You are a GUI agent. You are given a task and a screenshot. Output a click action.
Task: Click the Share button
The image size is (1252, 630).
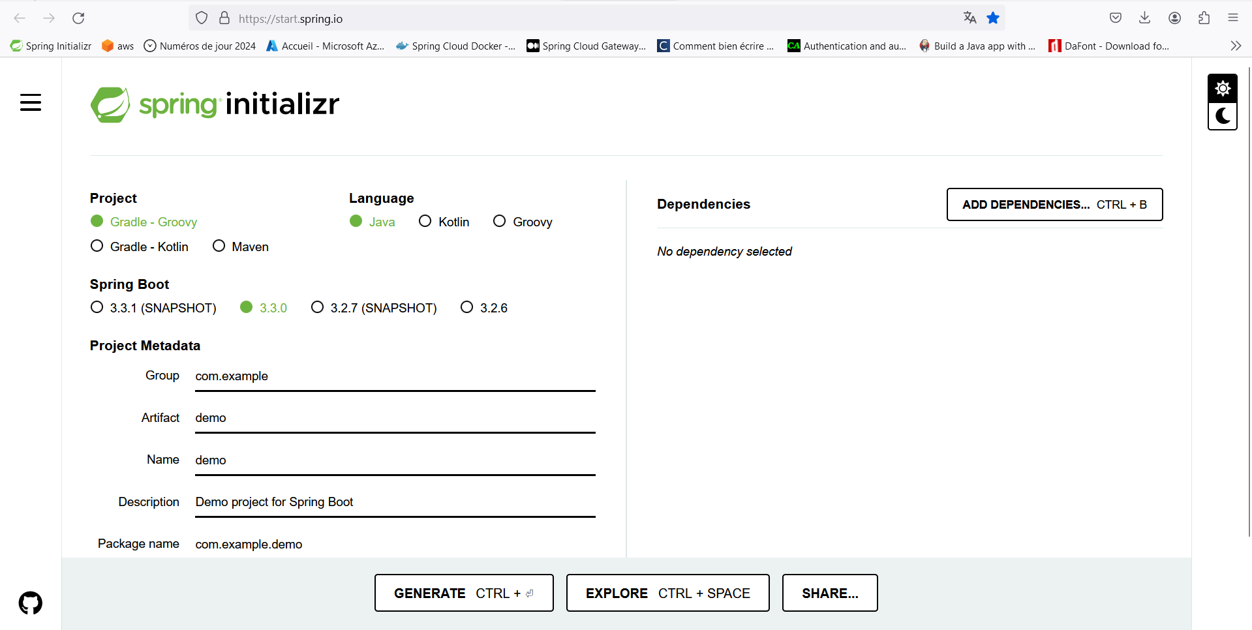click(830, 593)
